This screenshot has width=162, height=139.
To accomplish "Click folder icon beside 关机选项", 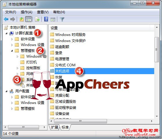I will [52, 71].
